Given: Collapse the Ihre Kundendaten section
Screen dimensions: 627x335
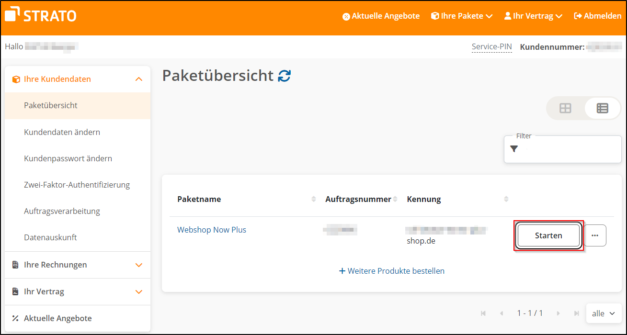Looking at the screenshot, I should click(x=138, y=78).
